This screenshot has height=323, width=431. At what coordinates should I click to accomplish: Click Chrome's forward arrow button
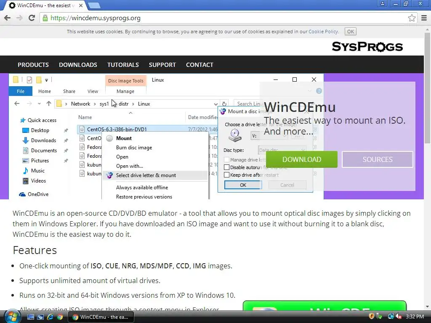pos(19,18)
